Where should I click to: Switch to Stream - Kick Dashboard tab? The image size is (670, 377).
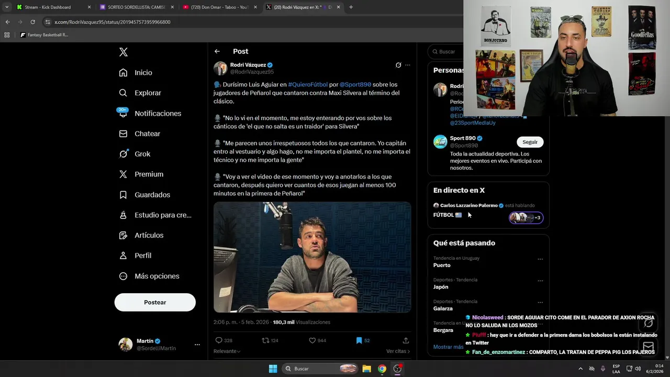[52, 7]
